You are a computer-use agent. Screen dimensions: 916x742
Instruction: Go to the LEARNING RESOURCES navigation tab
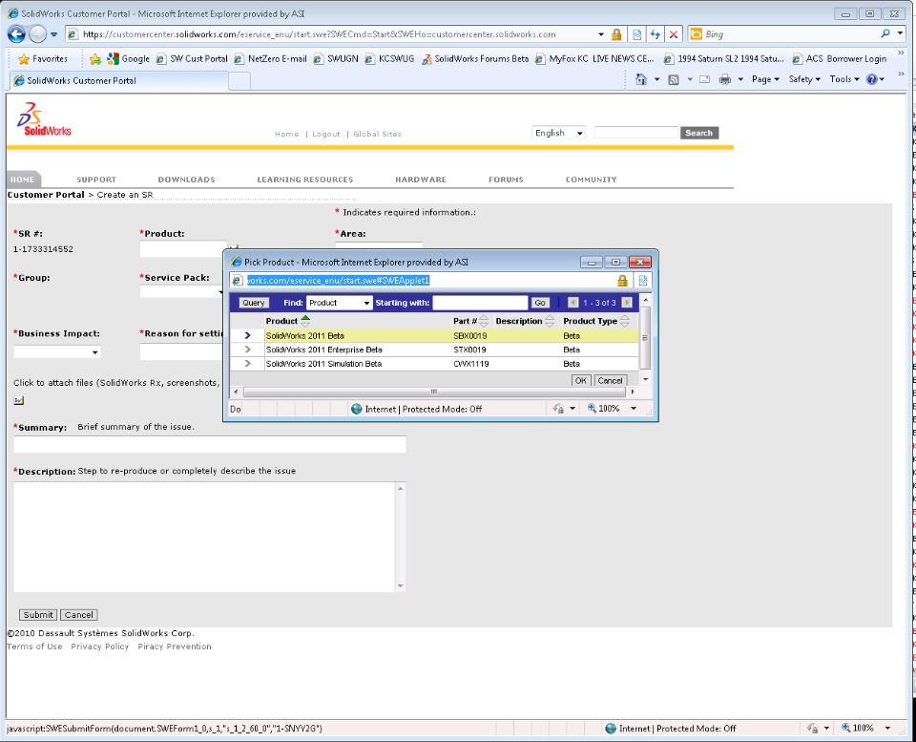coord(305,180)
